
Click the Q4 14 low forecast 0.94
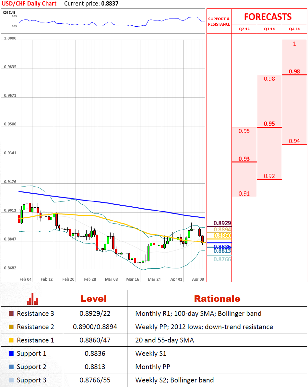pyautogui.click(x=294, y=141)
